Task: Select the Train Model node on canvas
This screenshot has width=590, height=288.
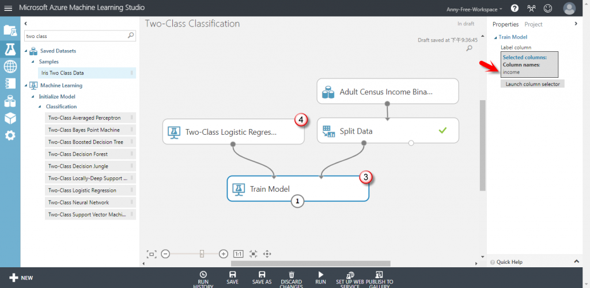Action: coord(298,188)
